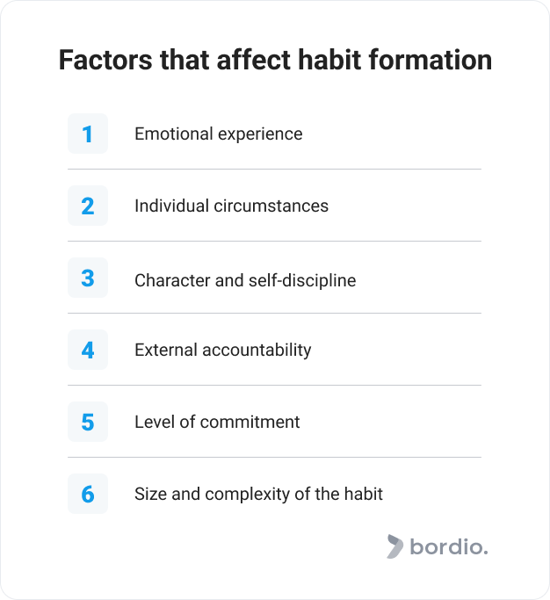
Task: Select the Level of commitment item
Action: pos(217,422)
